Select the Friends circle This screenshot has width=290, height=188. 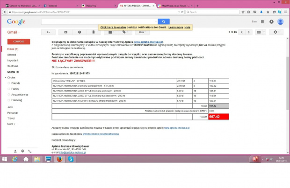click(x=16, y=83)
